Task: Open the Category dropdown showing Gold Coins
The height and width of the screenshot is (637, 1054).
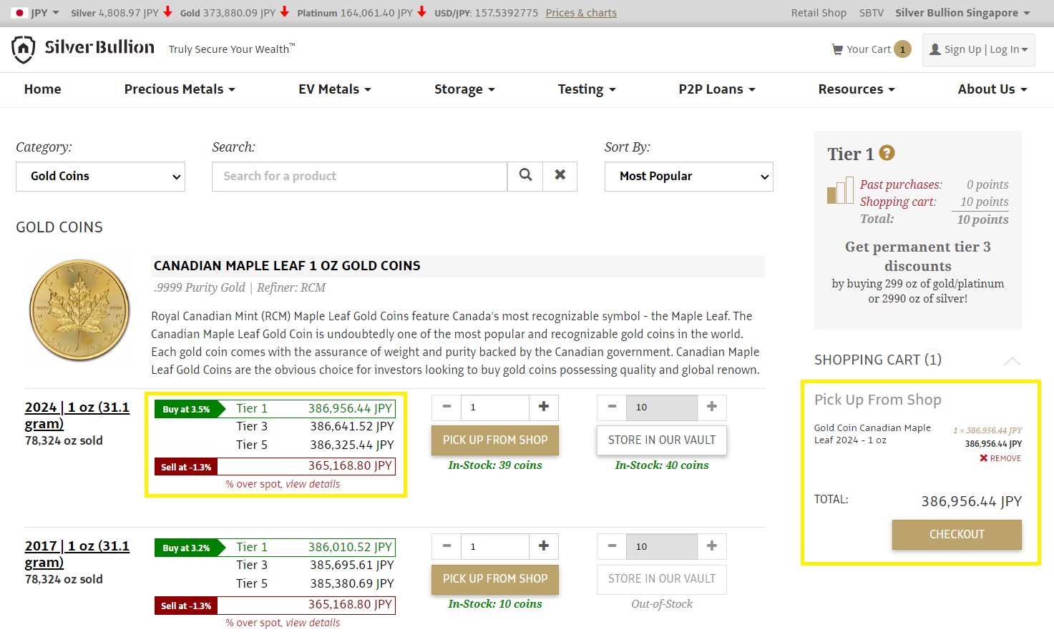Action: pyautogui.click(x=100, y=177)
